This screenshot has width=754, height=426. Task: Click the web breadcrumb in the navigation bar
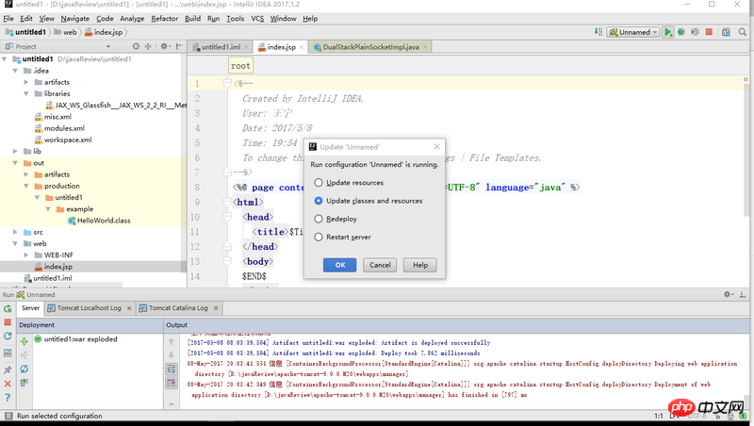[65, 32]
